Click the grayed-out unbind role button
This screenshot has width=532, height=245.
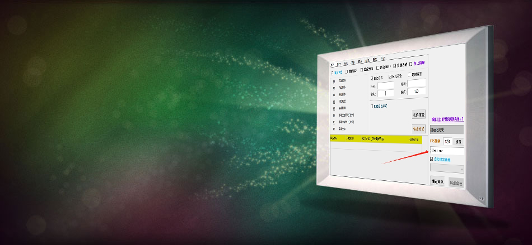(456, 182)
